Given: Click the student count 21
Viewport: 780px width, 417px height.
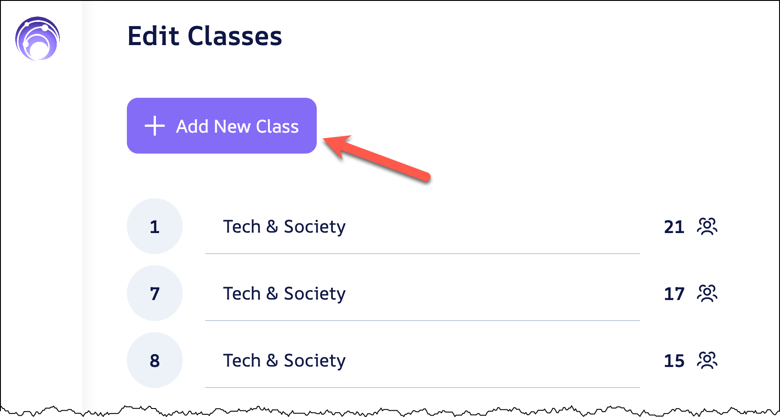Looking at the screenshot, I should [x=674, y=227].
